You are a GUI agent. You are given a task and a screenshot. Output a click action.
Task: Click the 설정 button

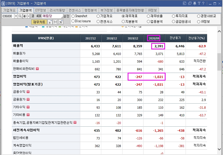coord(66,16)
